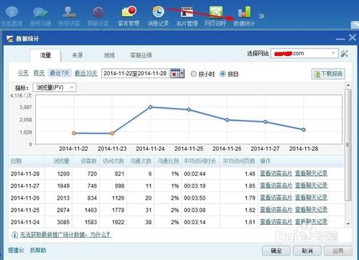Select the 按日 daily radio button
This screenshot has height=260, width=359.
point(223,74)
